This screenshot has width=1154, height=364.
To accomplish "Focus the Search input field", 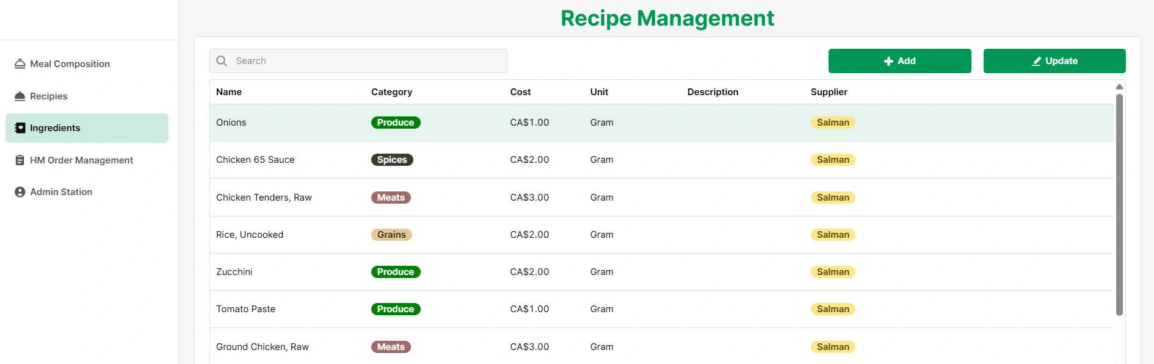I will (358, 61).
